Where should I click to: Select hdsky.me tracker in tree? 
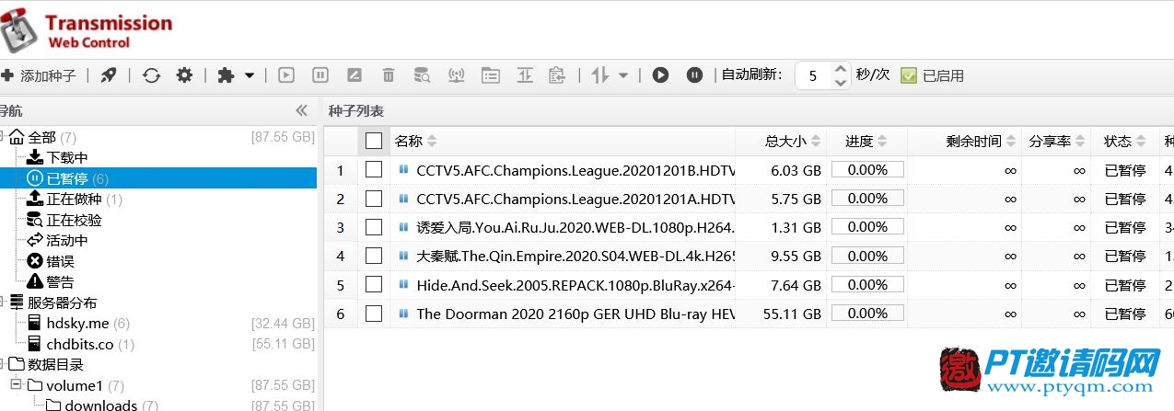pyautogui.click(x=78, y=323)
